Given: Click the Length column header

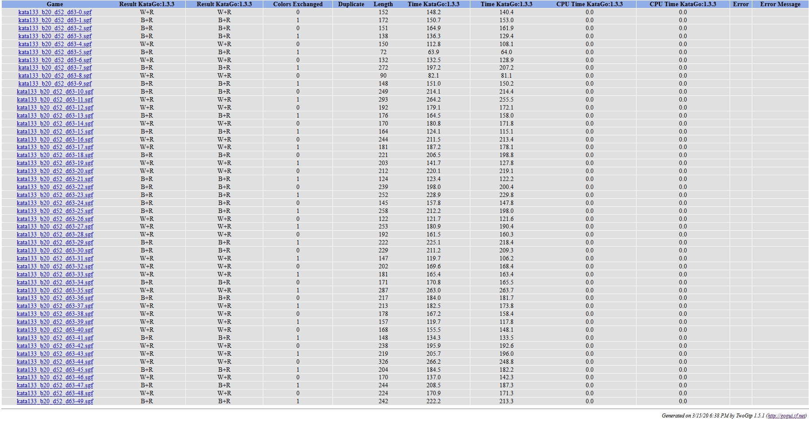Looking at the screenshot, I should 383,4.
